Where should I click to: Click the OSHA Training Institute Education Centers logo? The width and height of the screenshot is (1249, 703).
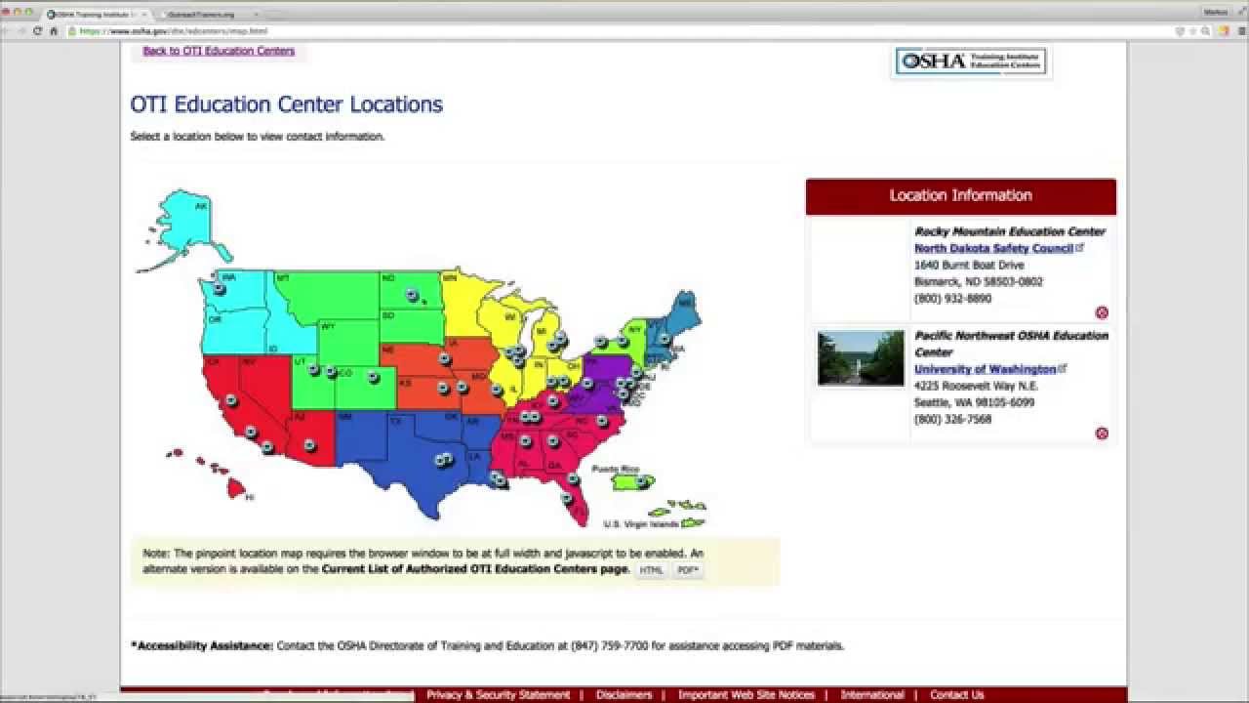point(971,62)
